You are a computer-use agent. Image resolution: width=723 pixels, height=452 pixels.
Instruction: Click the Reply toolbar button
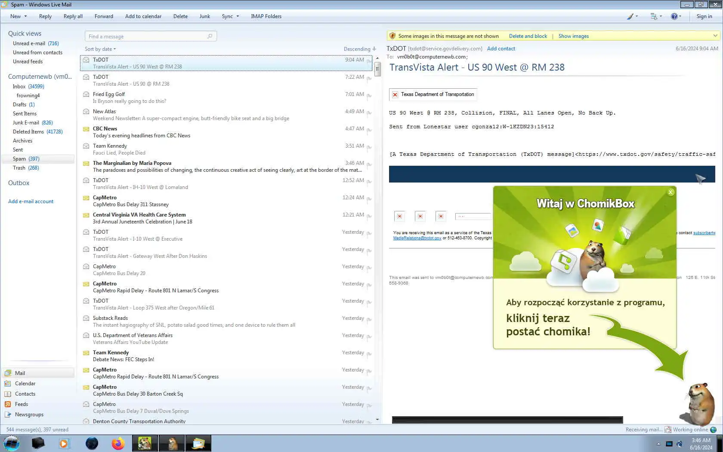click(45, 16)
